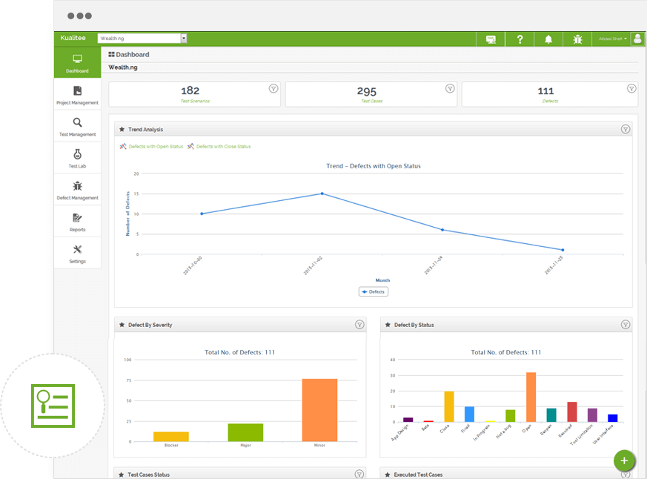Open the user profile icon
The width and height of the screenshot is (647, 479).
637,38
